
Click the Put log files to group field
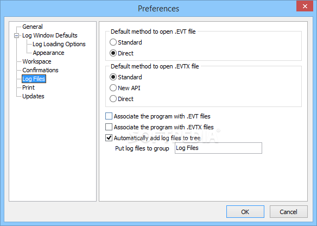click(218, 148)
